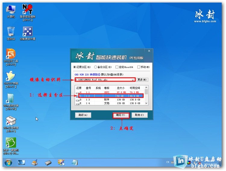Click the M: drive icon in the partition list

pyautogui.click(x=77, y=93)
